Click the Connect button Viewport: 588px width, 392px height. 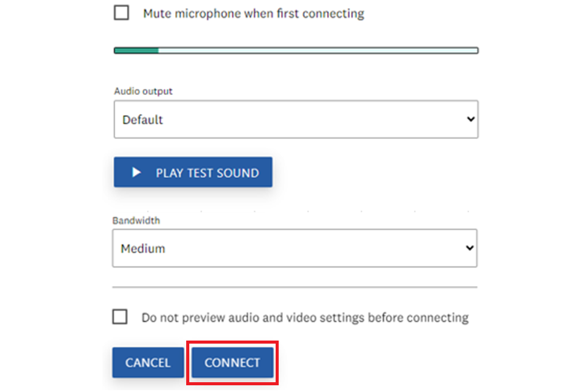(232, 363)
